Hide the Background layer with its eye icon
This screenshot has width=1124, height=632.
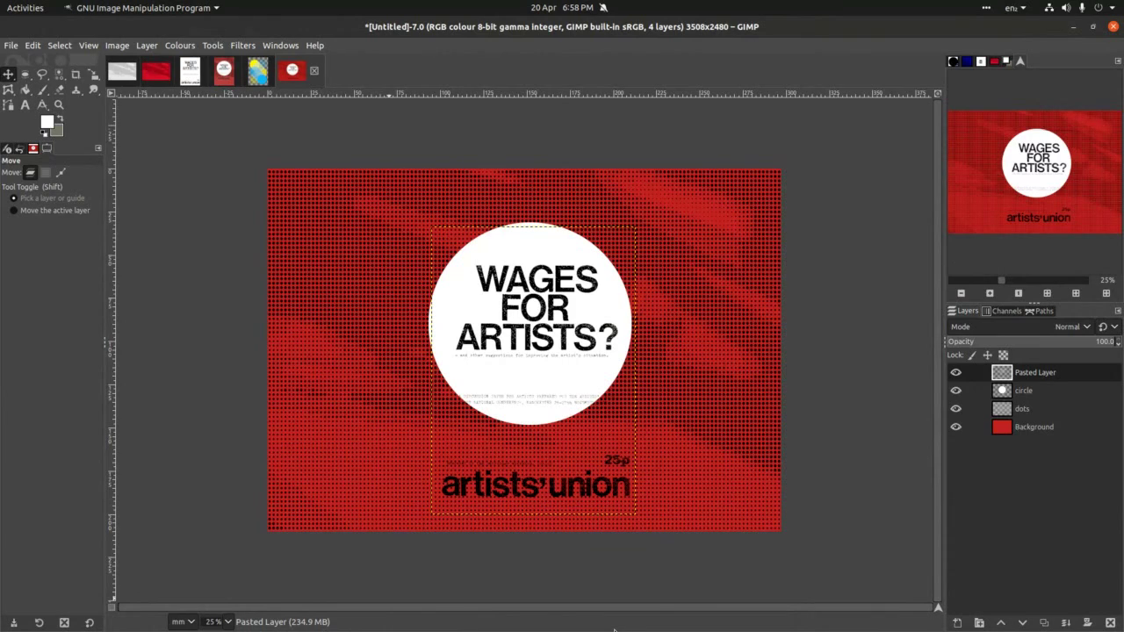pyautogui.click(x=956, y=427)
